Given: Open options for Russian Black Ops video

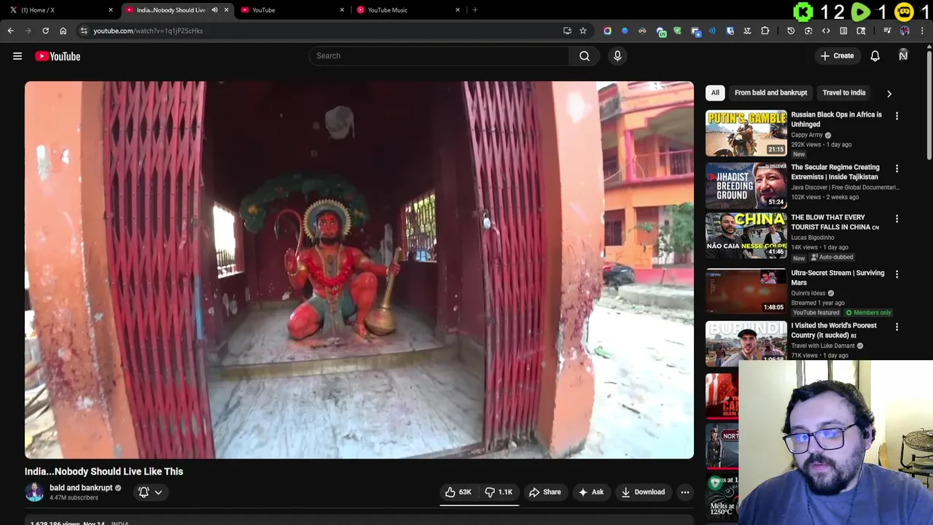Looking at the screenshot, I should click(897, 116).
